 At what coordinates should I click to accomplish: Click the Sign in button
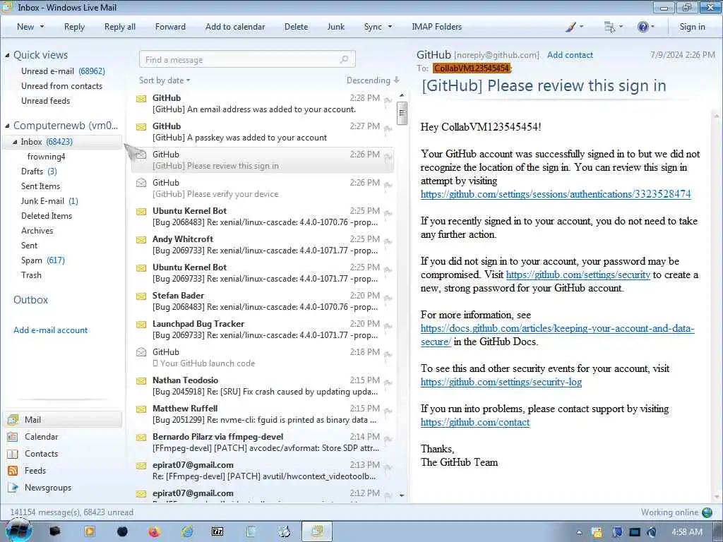(692, 27)
